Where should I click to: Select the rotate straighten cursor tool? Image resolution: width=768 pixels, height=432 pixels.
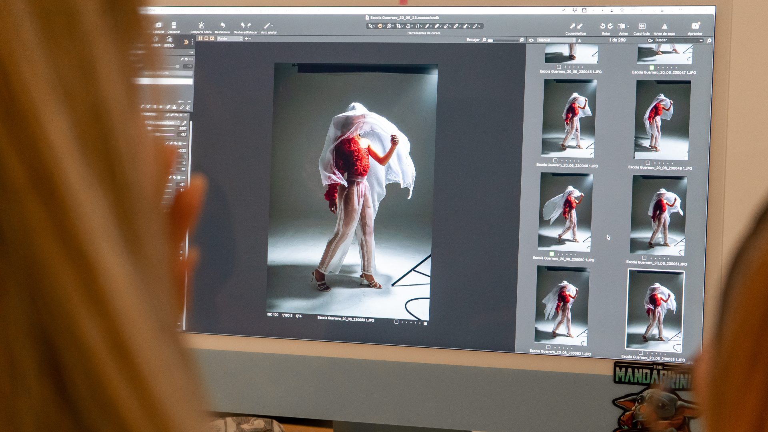coord(408,26)
